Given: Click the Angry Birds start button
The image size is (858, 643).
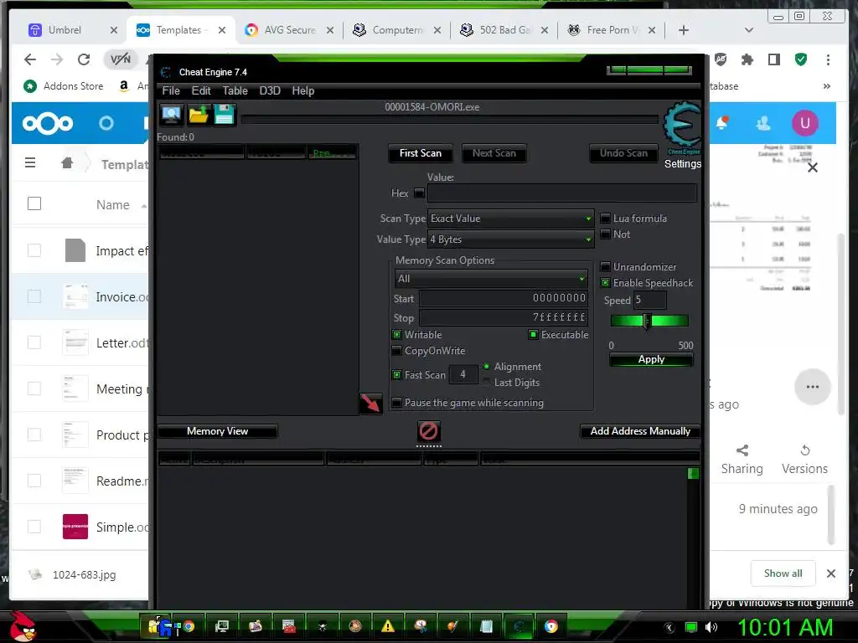Looking at the screenshot, I should [23, 626].
